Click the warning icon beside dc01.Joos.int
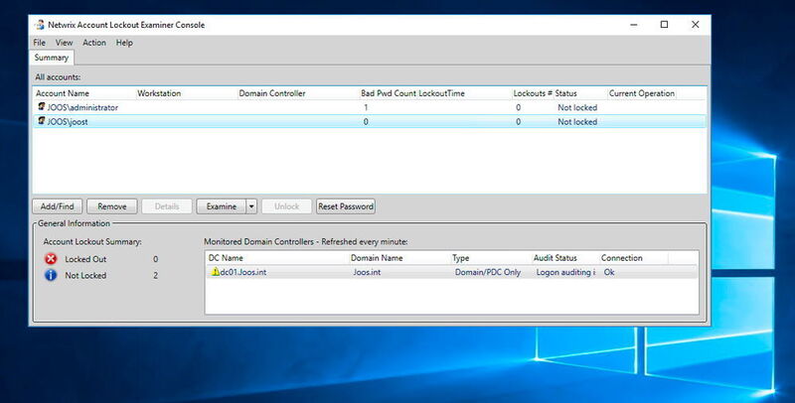Image resolution: width=795 pixels, height=403 pixels. [214, 272]
